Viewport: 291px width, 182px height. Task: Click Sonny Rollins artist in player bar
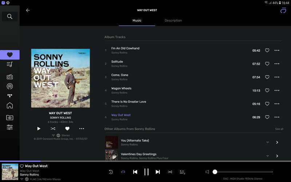(x=29, y=175)
